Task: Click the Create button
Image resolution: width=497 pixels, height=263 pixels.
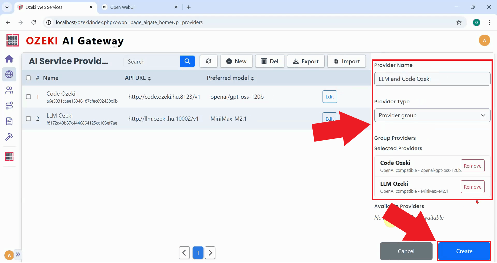Action: 464,251
